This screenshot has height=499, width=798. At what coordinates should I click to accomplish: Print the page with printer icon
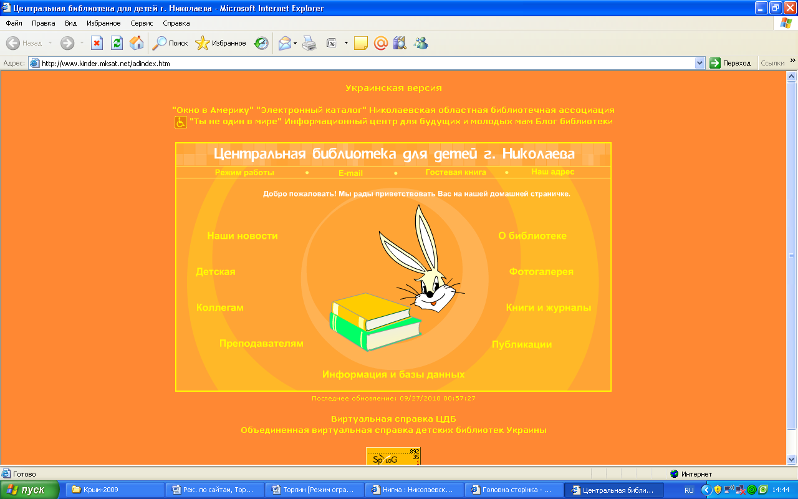[x=309, y=43]
